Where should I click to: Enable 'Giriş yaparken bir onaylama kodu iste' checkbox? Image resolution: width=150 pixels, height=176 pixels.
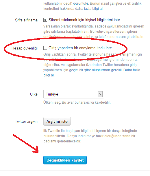(x=45, y=48)
